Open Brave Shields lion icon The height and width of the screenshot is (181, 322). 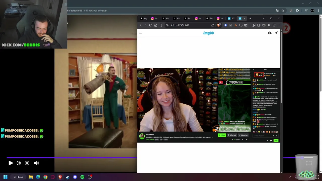coord(219,25)
